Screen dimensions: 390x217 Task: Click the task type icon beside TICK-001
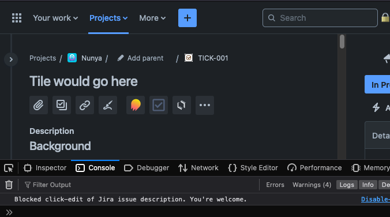[x=189, y=58]
